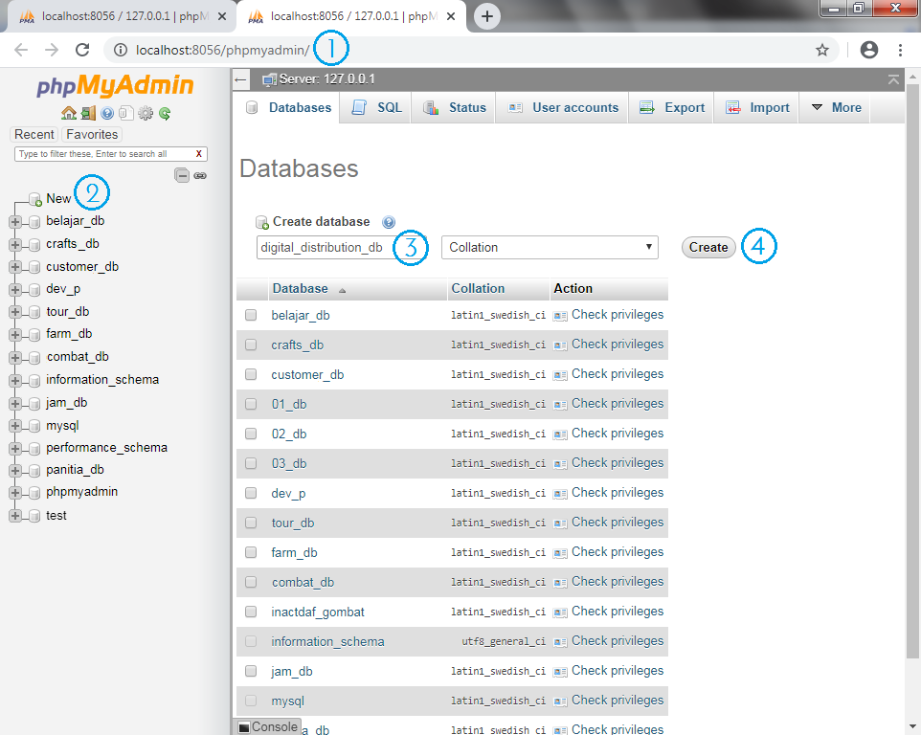Click the browser page reload icon
The height and width of the screenshot is (735, 921).
coord(81,48)
